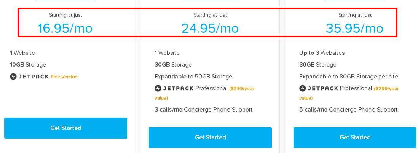
Task: Click ($299/year value) text in the 35.95/mo plan
Action: [x=349, y=93]
